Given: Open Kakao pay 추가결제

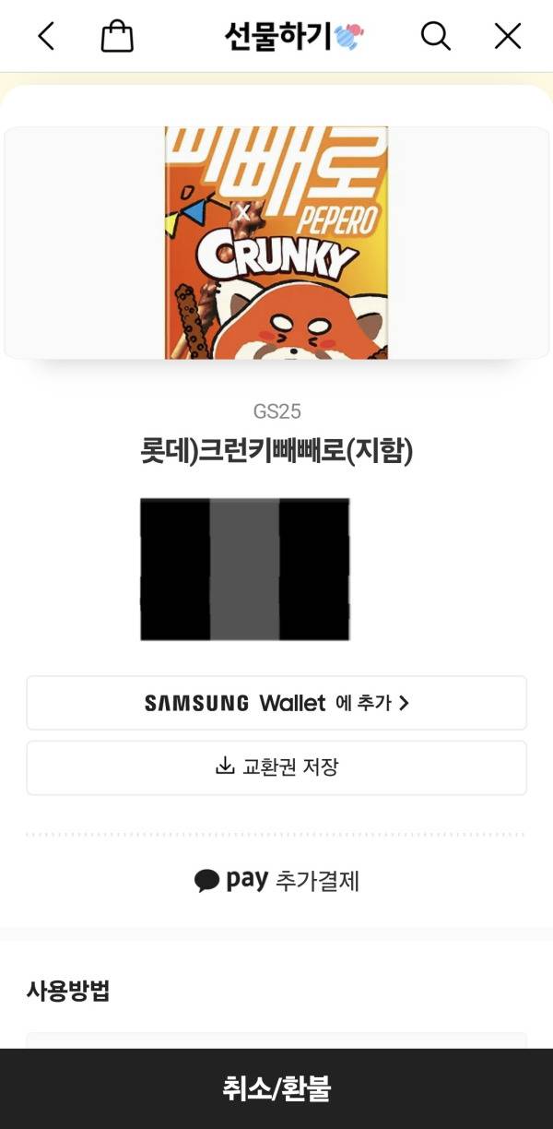Looking at the screenshot, I should 276,881.
